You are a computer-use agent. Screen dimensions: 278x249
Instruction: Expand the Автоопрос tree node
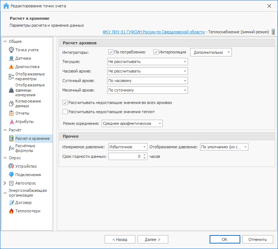click(x=5, y=183)
